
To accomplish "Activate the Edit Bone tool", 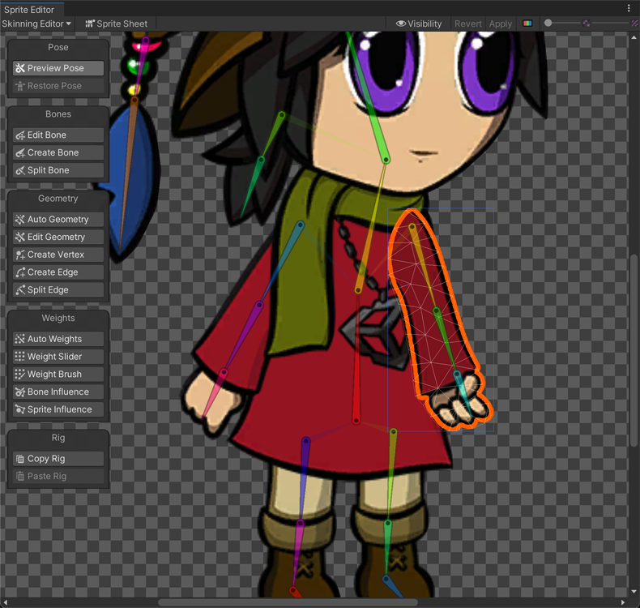I will click(58, 135).
